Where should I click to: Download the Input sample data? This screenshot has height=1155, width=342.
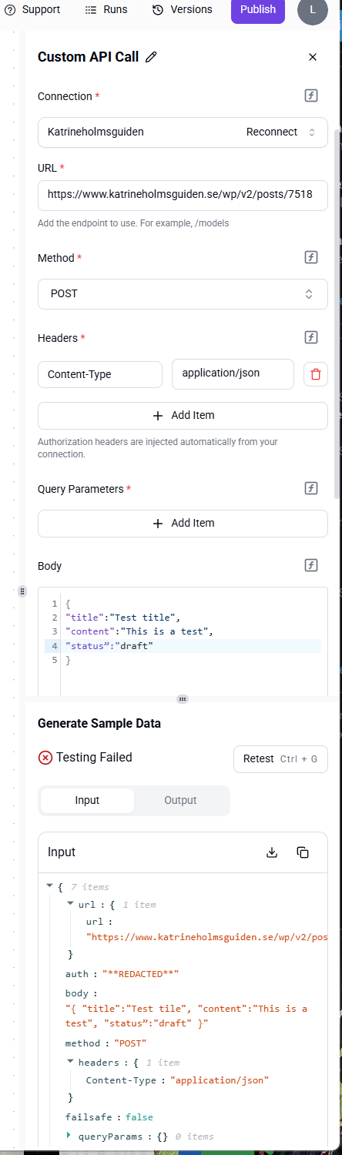(271, 852)
